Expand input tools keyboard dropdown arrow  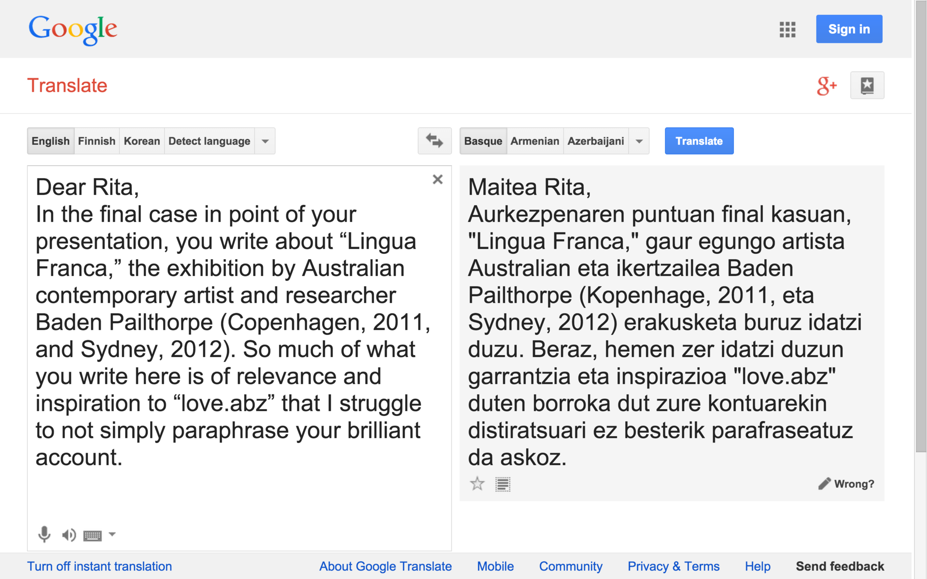(112, 534)
